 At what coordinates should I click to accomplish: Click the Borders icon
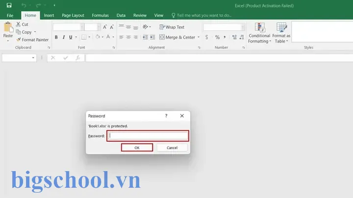(84, 37)
